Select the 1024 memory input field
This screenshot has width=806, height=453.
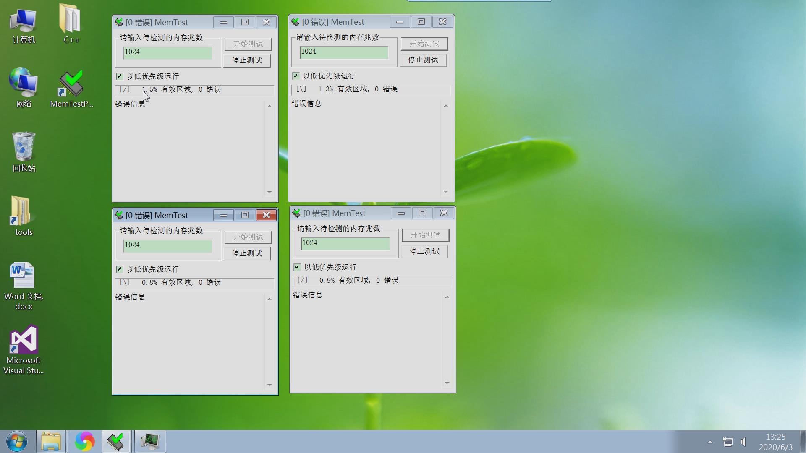pyautogui.click(x=167, y=52)
